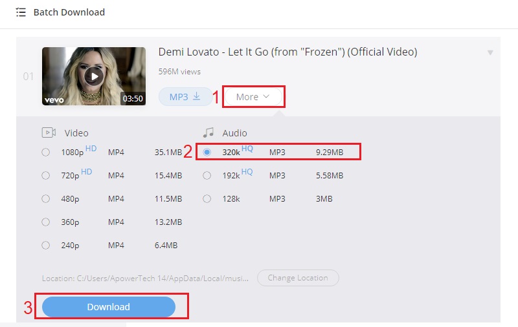Click the '6.4MB' file size
518x327 pixels.
[x=166, y=246]
